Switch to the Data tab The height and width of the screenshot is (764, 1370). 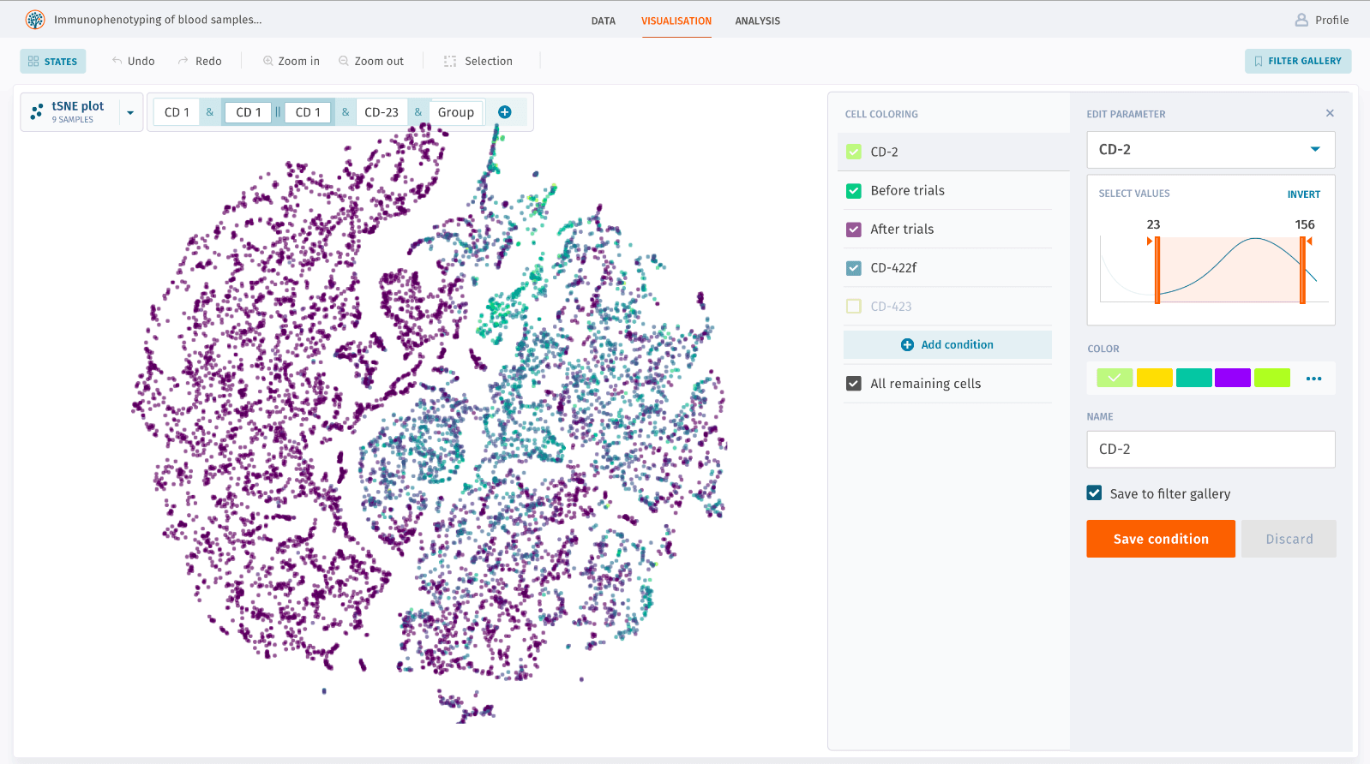point(603,21)
